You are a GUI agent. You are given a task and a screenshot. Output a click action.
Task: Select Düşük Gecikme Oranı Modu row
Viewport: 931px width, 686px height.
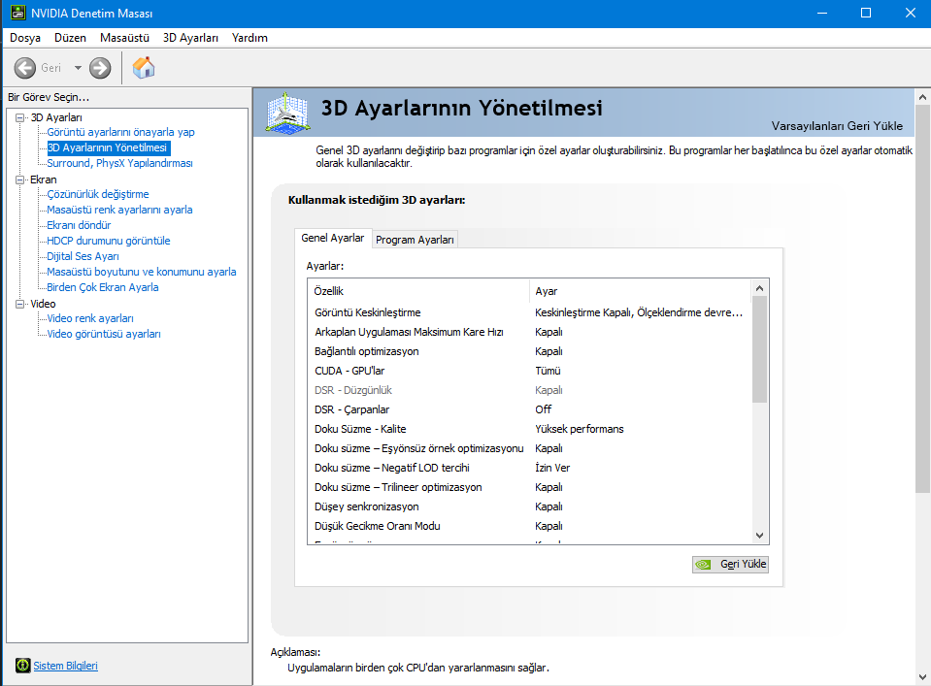point(529,526)
